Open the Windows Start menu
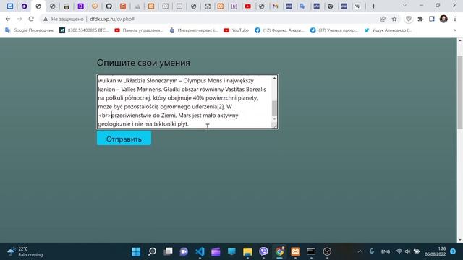The image size is (463, 260). point(136,251)
